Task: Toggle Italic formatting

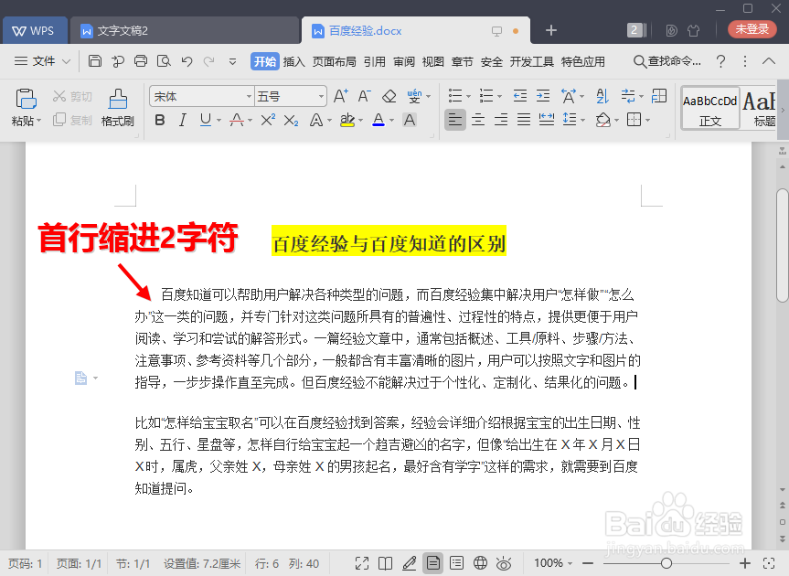Action: pos(183,120)
